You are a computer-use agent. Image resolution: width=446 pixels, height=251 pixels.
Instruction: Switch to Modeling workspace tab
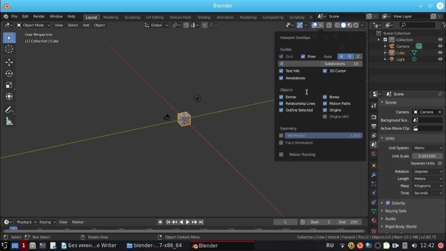tap(111, 17)
